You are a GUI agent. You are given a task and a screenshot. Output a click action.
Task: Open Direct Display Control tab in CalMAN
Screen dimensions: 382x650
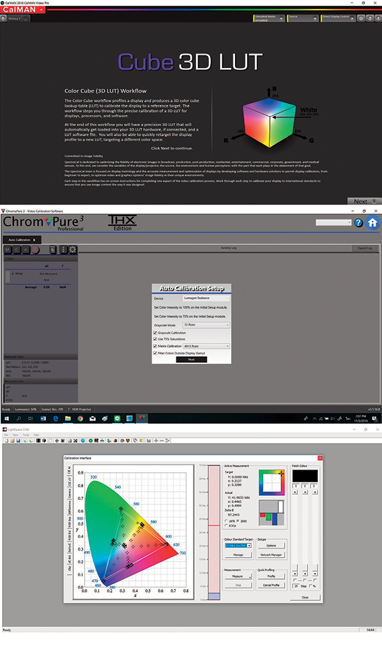tap(338, 18)
